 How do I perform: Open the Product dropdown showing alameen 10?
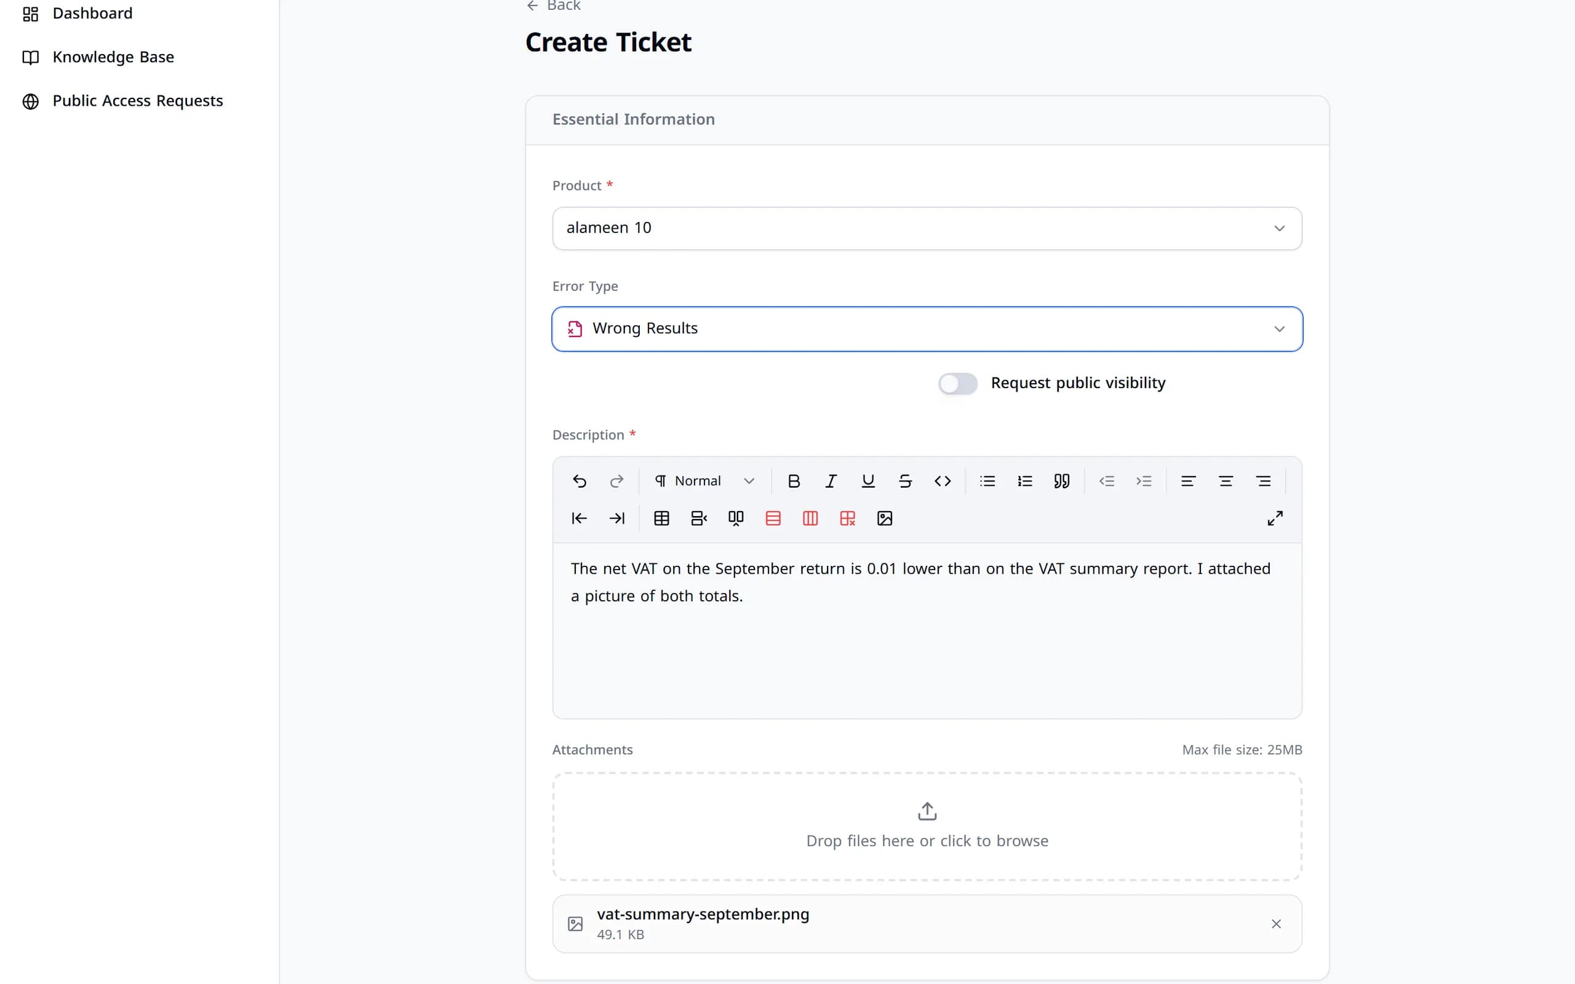point(927,228)
